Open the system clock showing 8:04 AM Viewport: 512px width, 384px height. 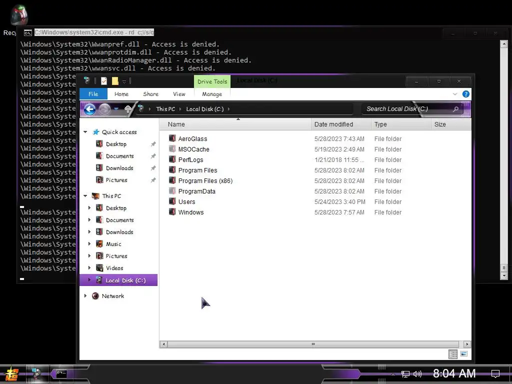coord(454,373)
